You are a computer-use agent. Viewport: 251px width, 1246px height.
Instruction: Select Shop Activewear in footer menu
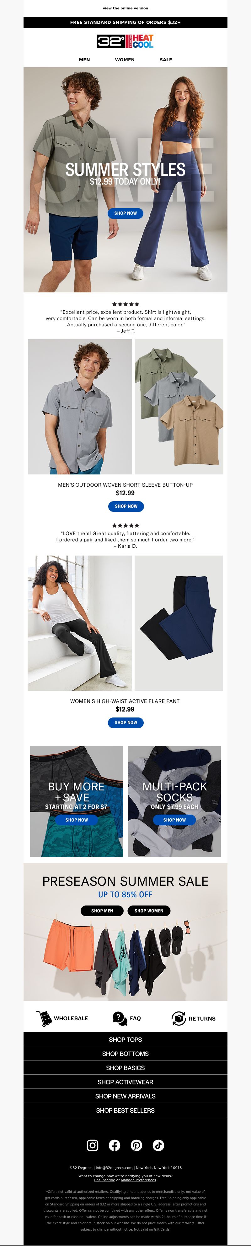coord(125,1082)
